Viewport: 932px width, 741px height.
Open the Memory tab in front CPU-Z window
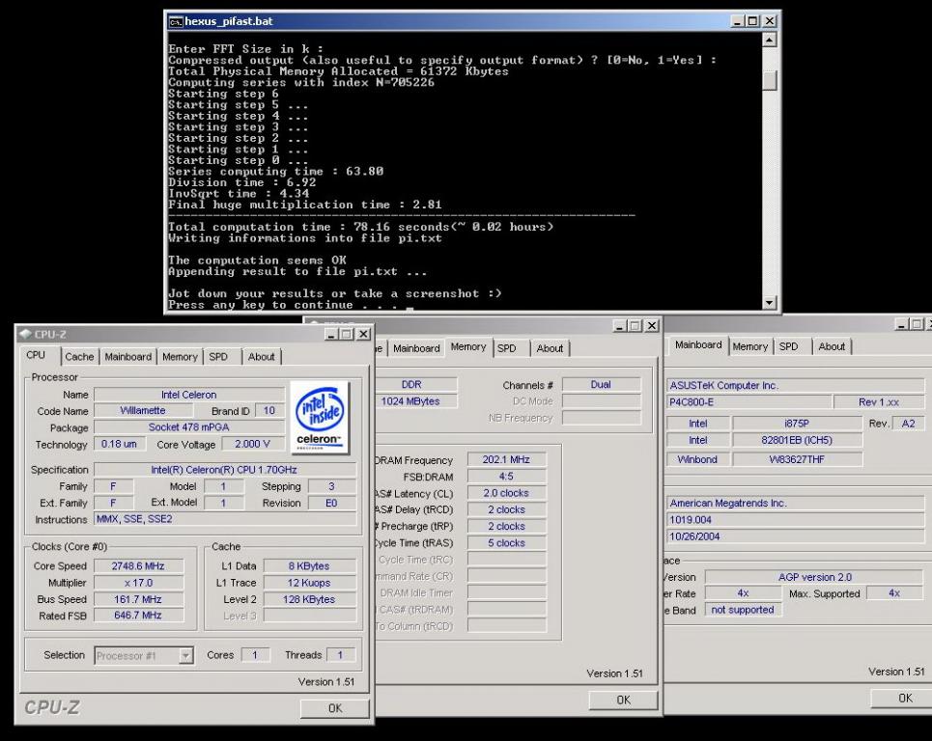coord(180,357)
